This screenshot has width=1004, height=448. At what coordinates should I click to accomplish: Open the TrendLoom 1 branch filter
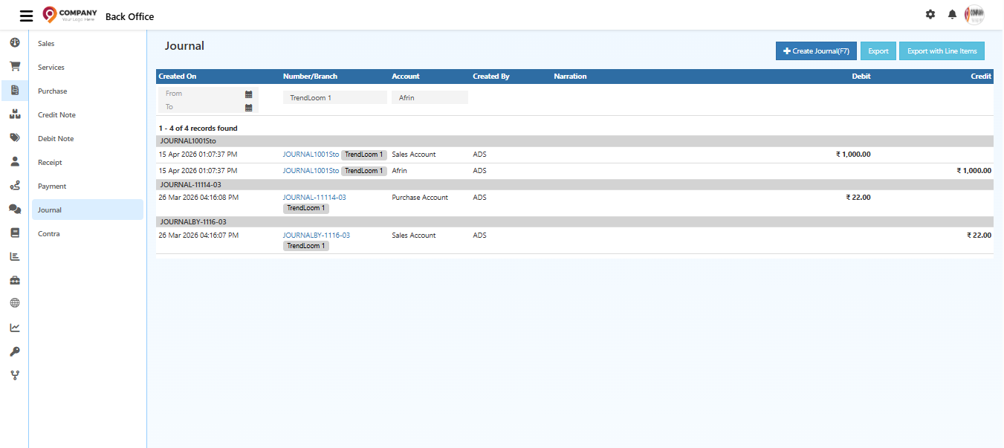point(334,97)
